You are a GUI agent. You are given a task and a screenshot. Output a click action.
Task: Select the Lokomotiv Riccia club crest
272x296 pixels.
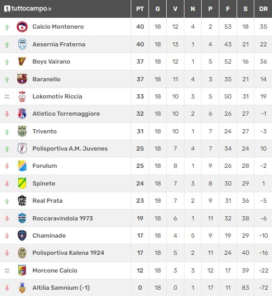[22, 96]
